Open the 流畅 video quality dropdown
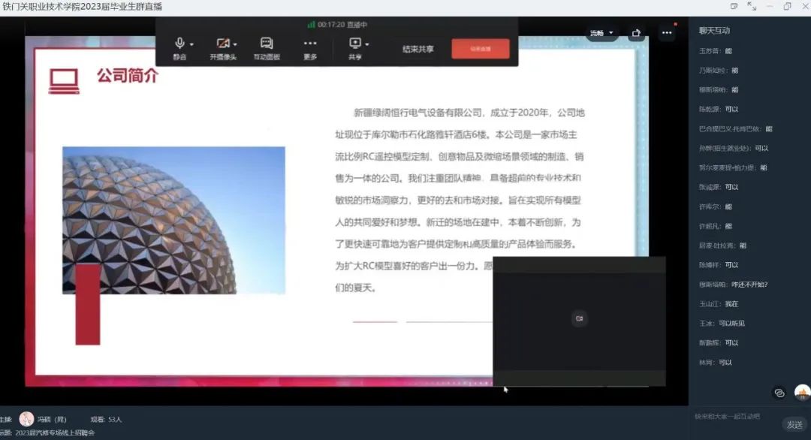Image resolution: width=811 pixels, height=440 pixels. click(x=601, y=33)
